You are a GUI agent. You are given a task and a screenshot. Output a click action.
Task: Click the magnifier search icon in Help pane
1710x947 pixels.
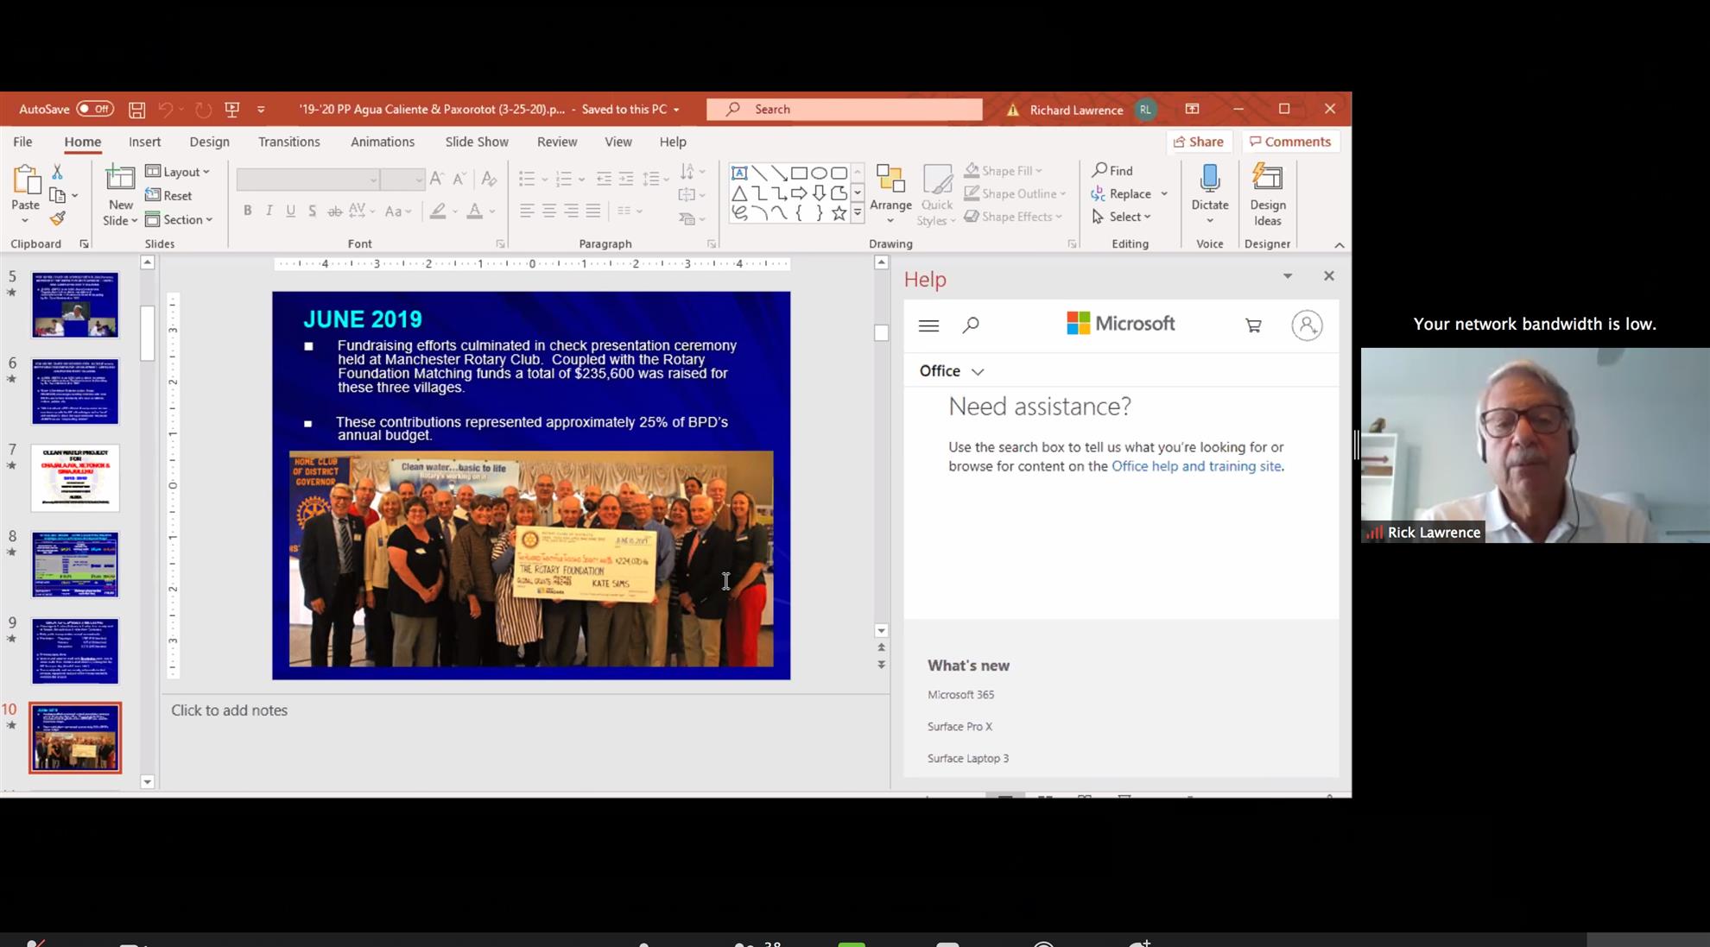click(x=971, y=325)
